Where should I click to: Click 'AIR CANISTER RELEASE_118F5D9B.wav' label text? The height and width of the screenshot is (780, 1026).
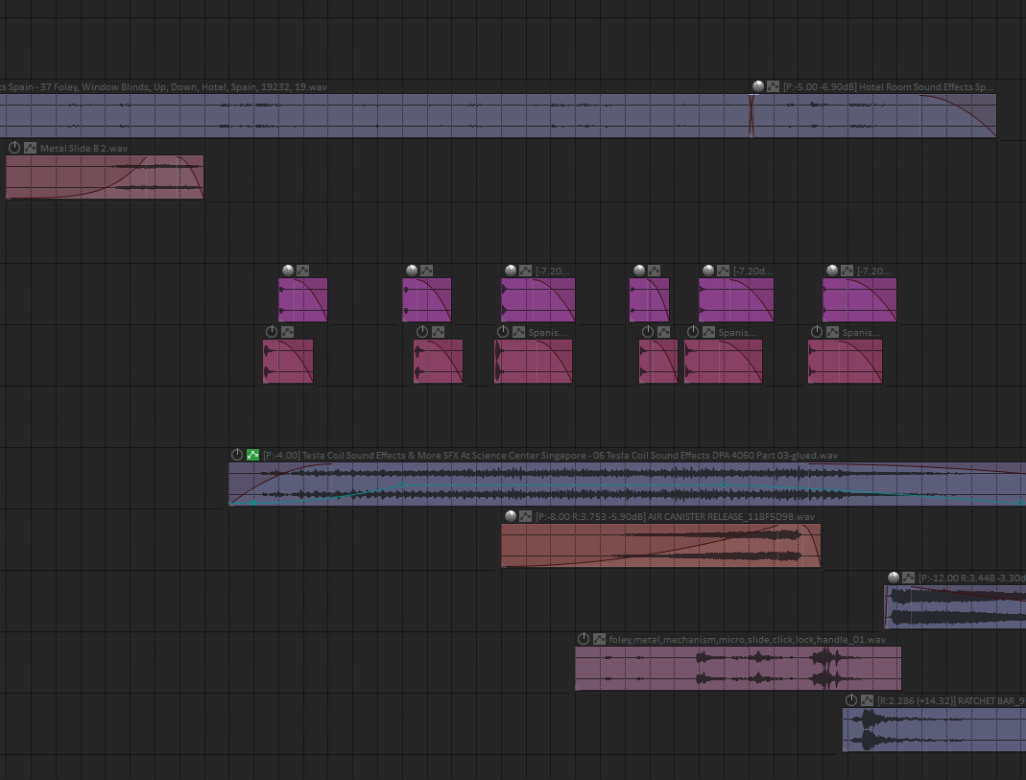pyautogui.click(x=731, y=516)
